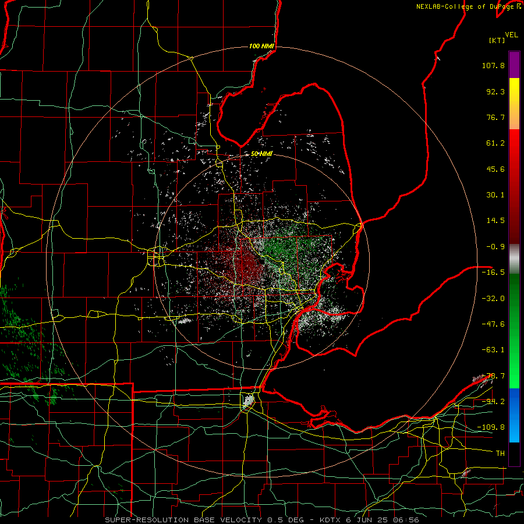The image size is (524, 524).
Task: Pick the purple segment of the velocity color bar
Action: pyautogui.click(x=514, y=65)
